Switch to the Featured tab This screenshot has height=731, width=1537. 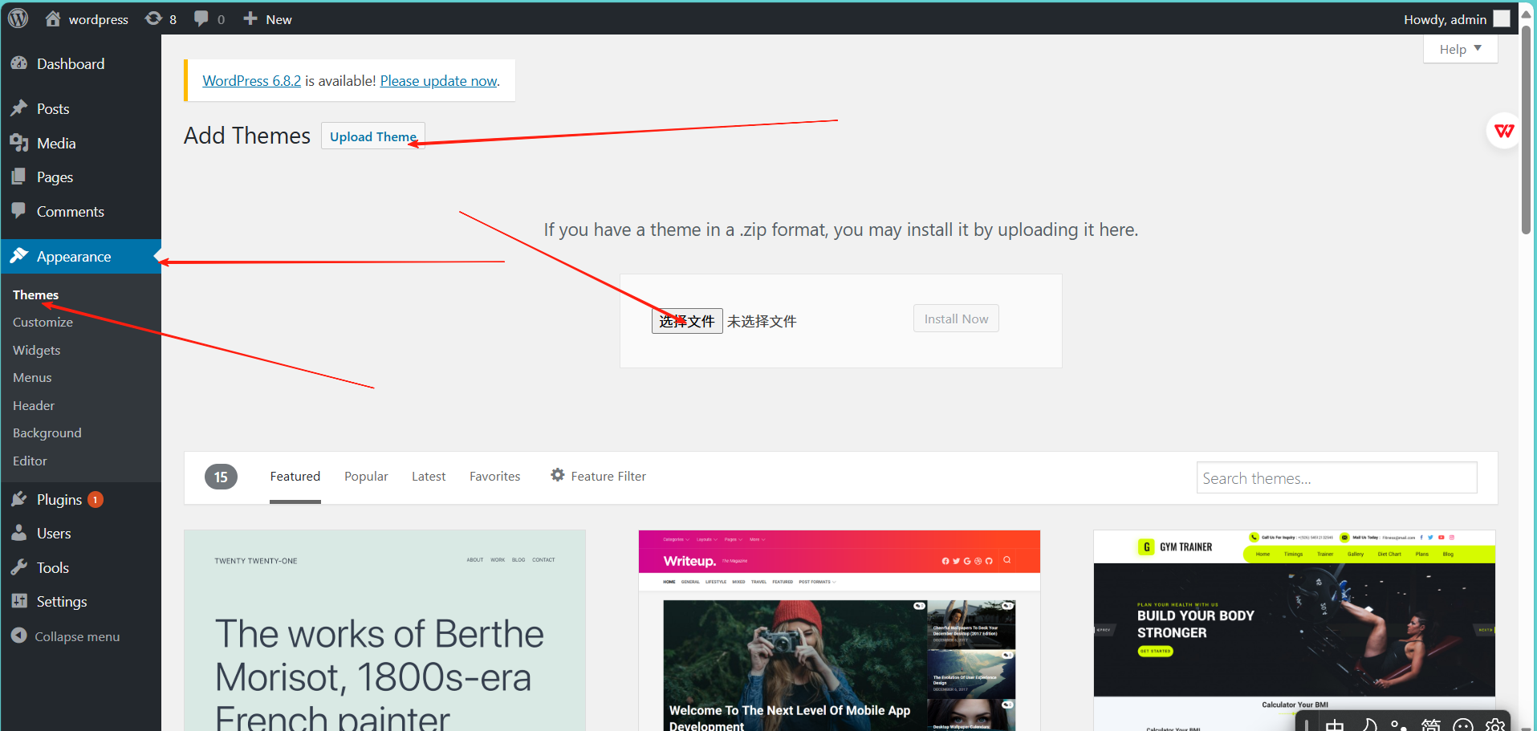[x=295, y=477]
